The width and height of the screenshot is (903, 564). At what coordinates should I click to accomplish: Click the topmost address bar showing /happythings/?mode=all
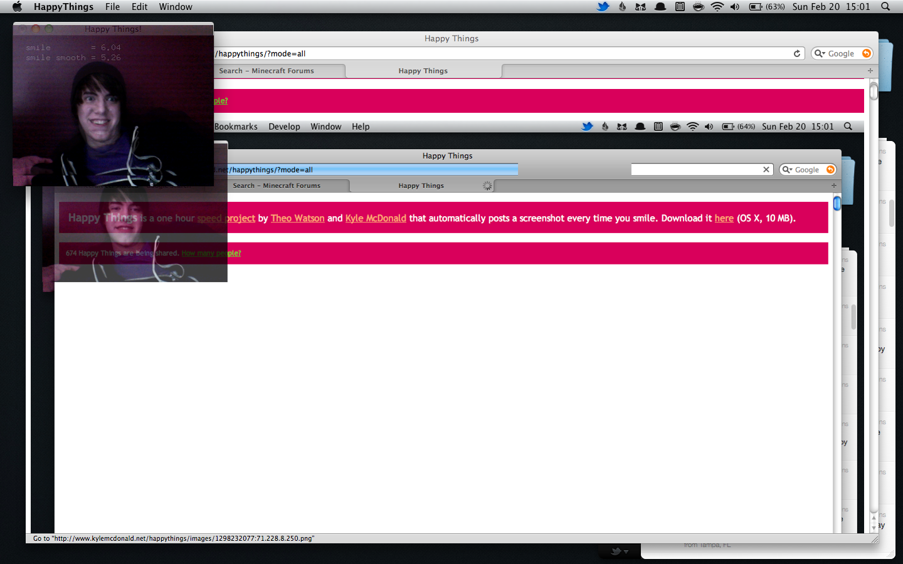coord(502,54)
